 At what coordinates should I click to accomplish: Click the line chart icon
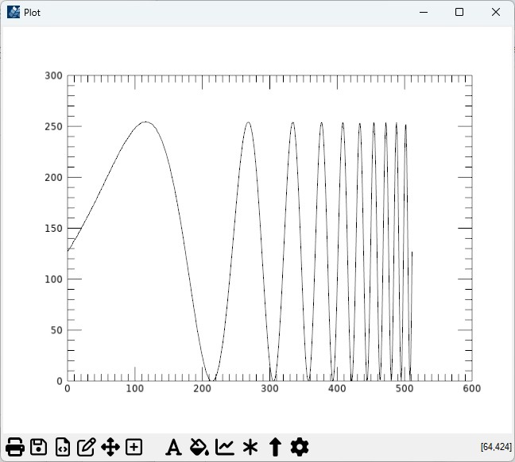pyautogui.click(x=225, y=447)
